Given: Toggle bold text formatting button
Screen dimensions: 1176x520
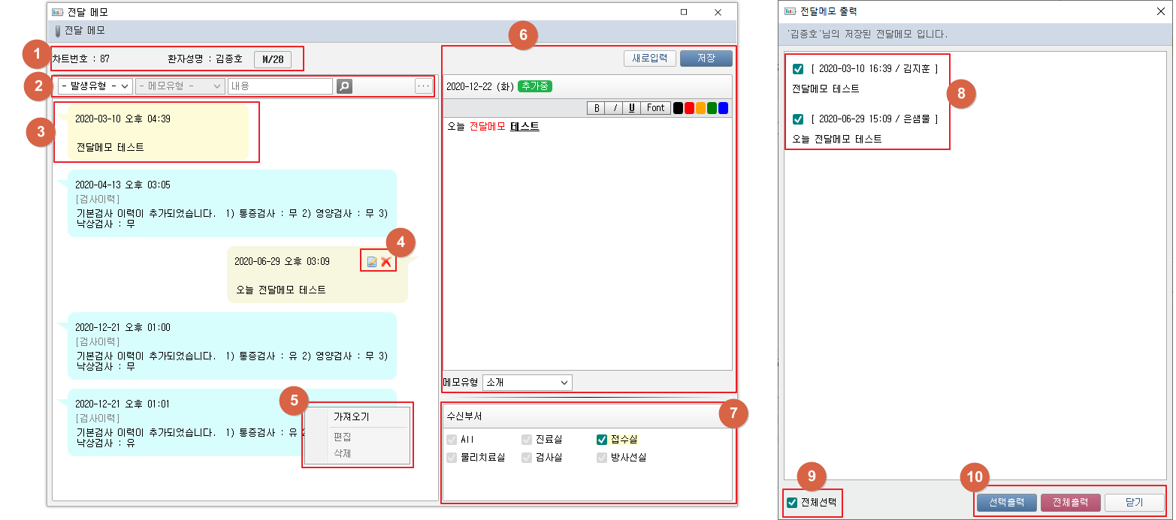Looking at the screenshot, I should click(x=597, y=108).
